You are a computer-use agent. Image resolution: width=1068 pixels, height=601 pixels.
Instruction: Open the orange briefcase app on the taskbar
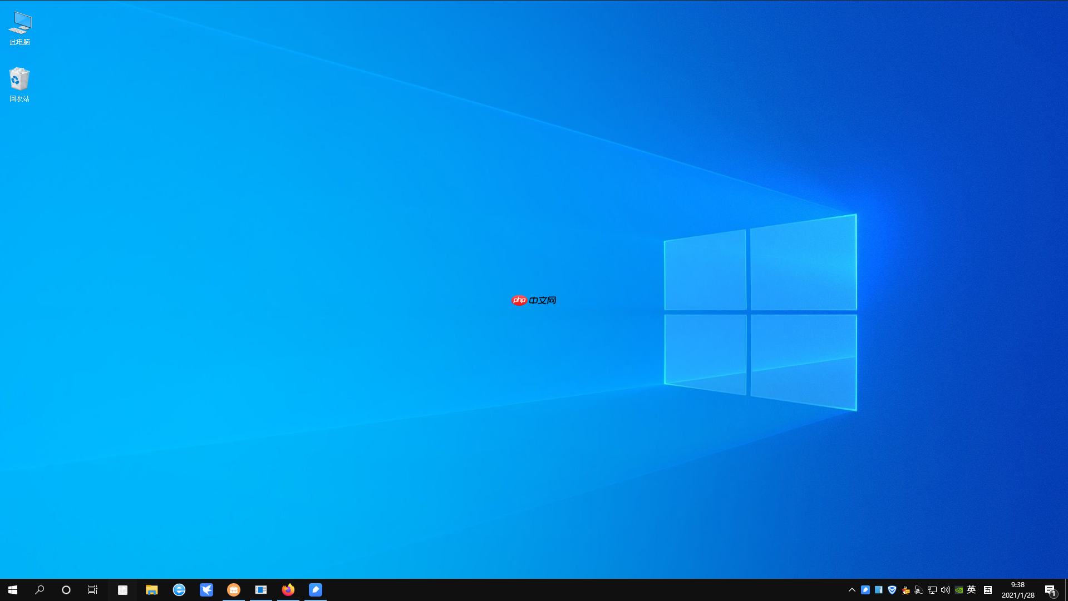[x=234, y=589]
